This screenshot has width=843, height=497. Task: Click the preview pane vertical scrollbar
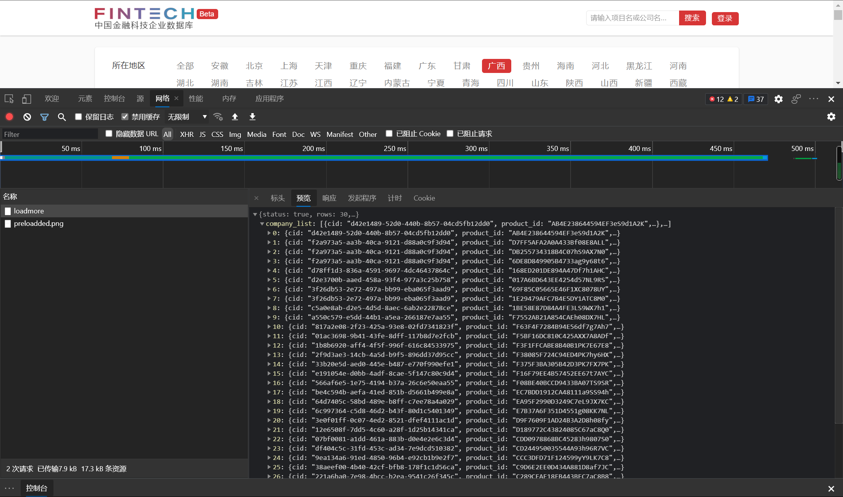pyautogui.click(x=838, y=316)
